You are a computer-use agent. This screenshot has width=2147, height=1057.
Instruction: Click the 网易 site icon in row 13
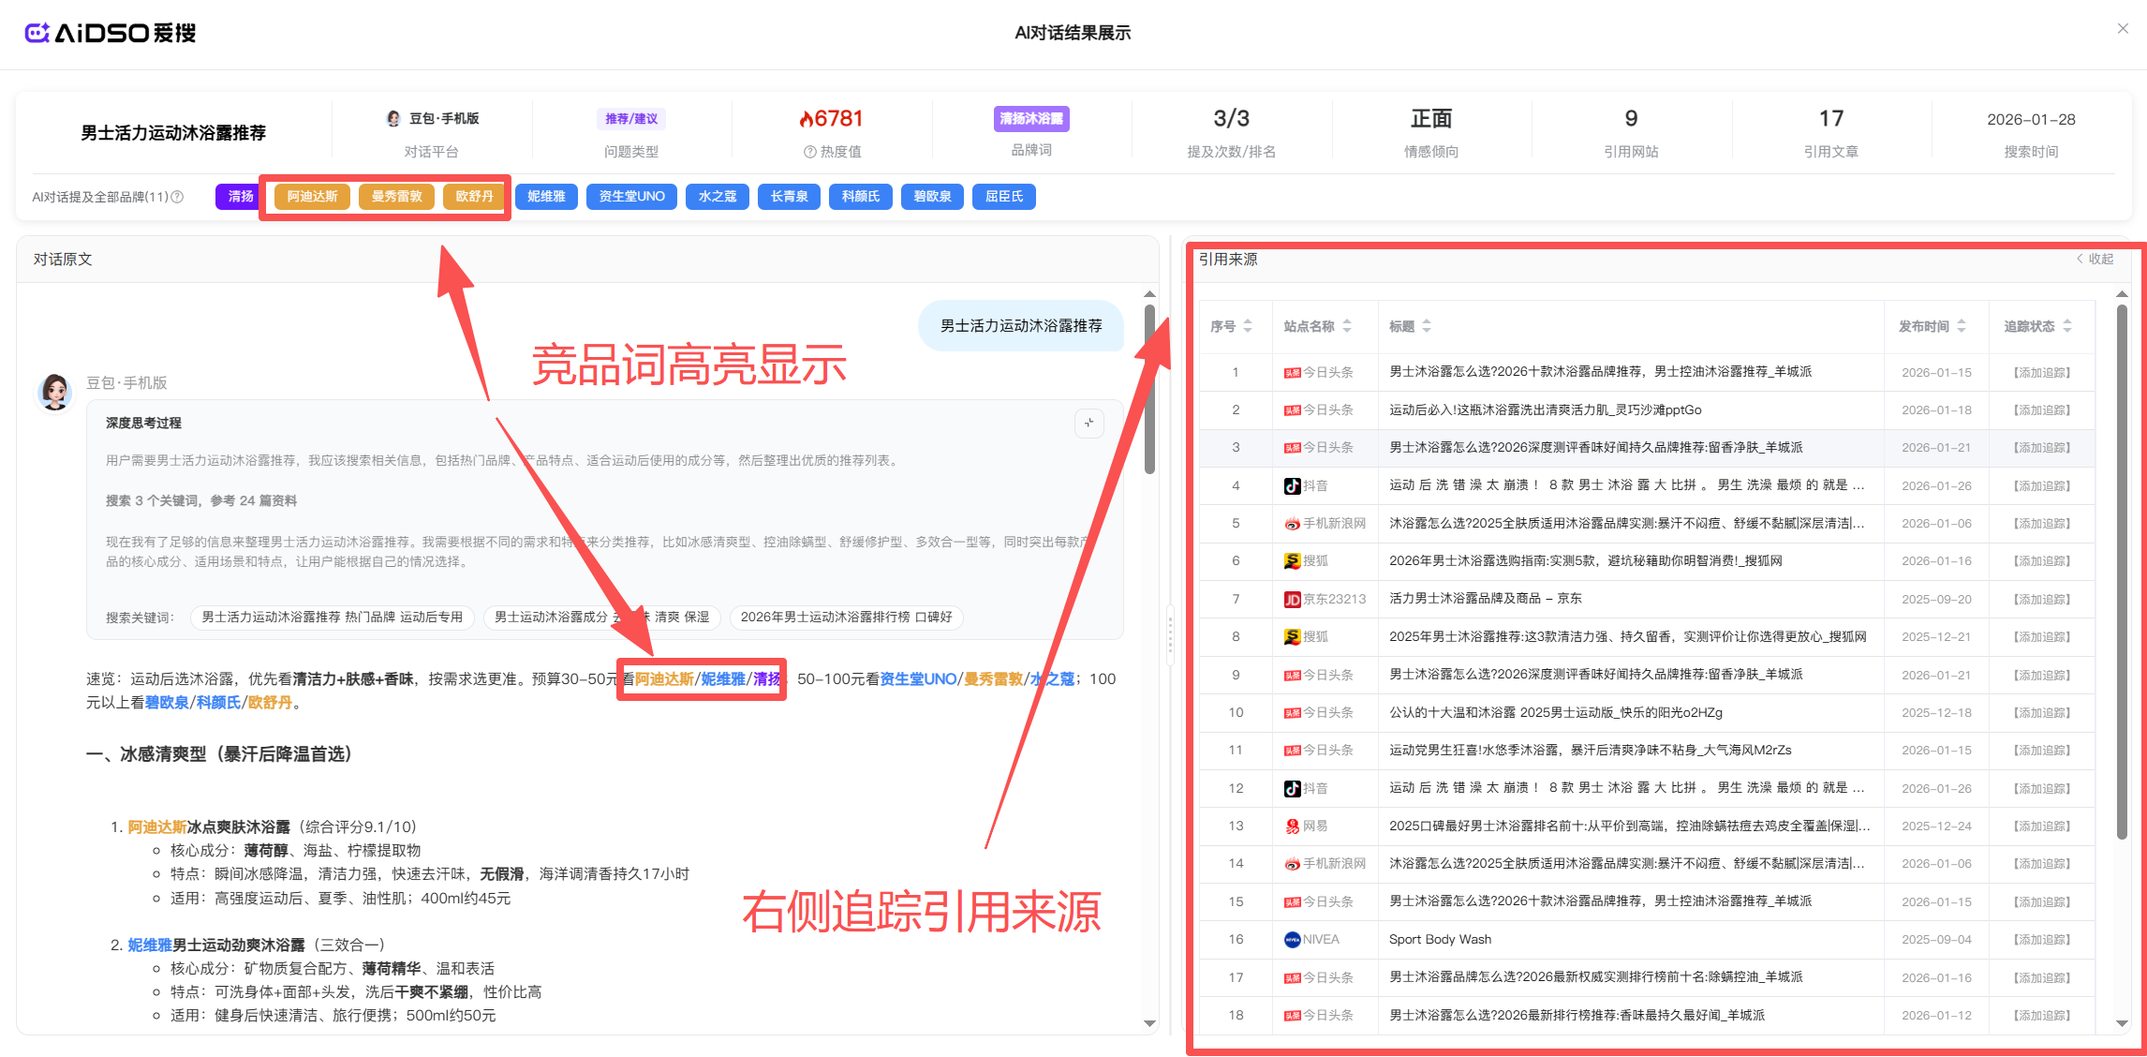pyautogui.click(x=1292, y=826)
